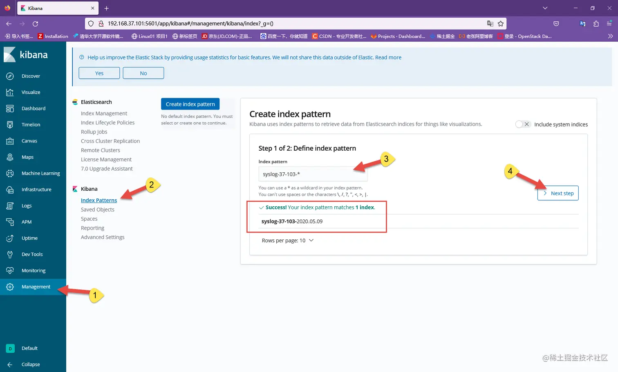This screenshot has width=618, height=372.
Task: Open the Read more link
Action: click(388, 57)
